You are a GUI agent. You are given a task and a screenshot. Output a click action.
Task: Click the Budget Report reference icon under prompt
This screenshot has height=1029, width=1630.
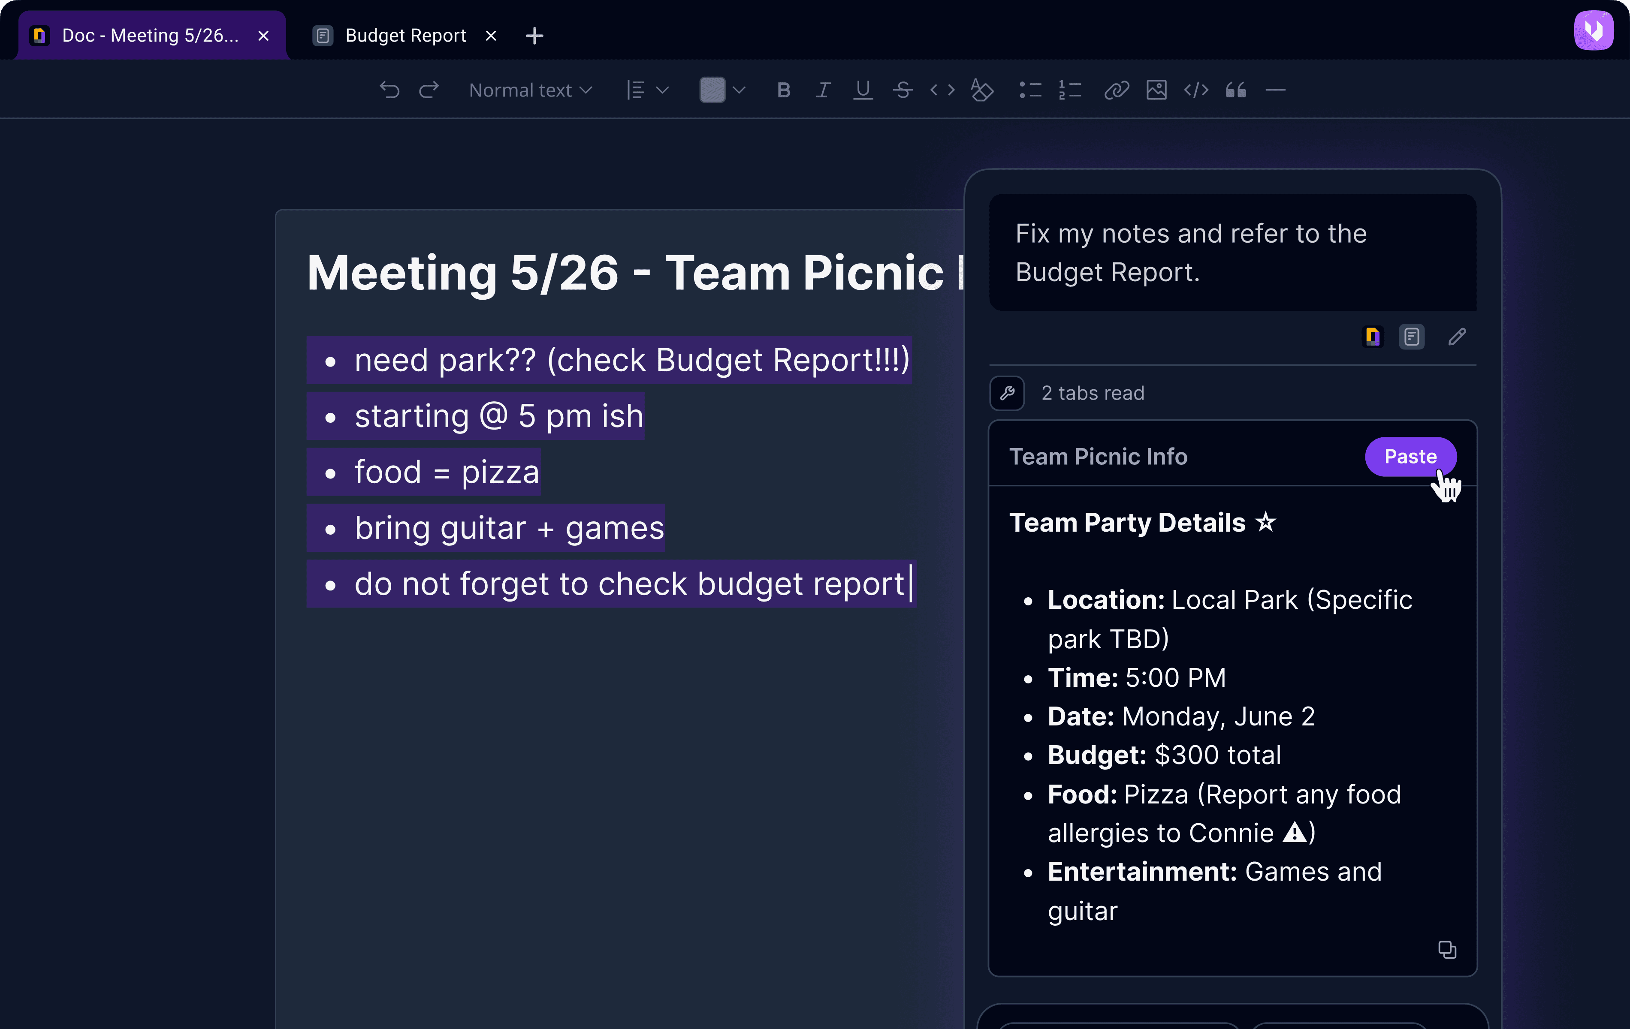[1412, 337]
